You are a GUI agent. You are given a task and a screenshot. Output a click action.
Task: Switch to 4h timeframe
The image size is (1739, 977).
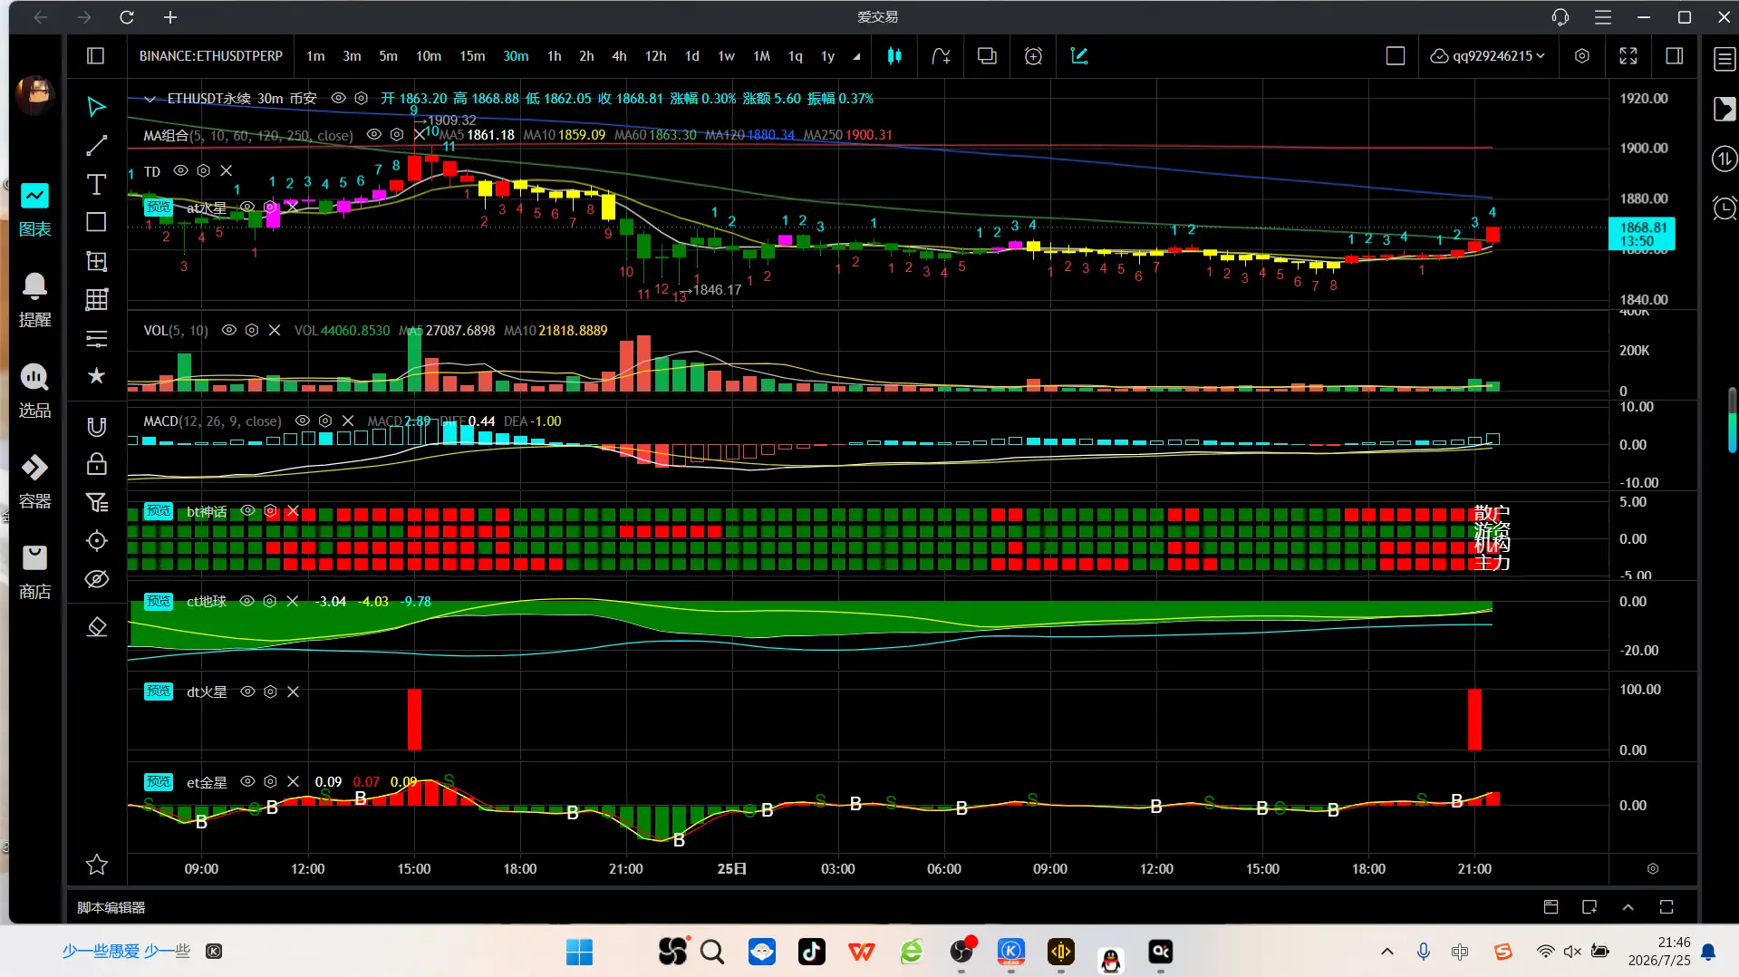(x=619, y=56)
